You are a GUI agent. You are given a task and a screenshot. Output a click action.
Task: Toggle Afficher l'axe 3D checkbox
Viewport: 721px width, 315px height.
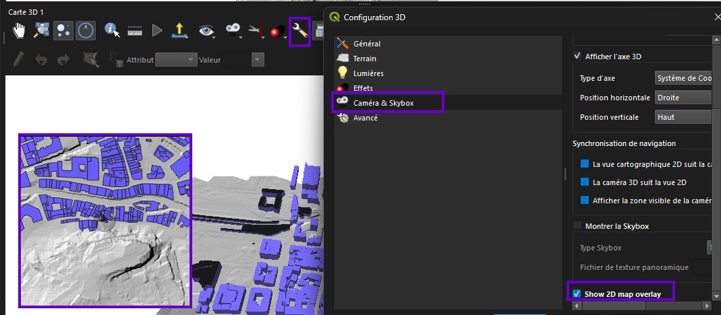tap(577, 57)
